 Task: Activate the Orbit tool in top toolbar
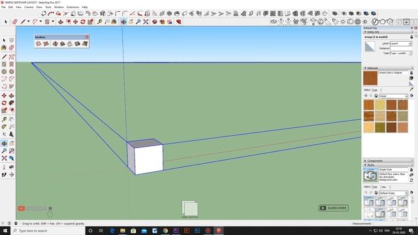[x=123, y=22]
